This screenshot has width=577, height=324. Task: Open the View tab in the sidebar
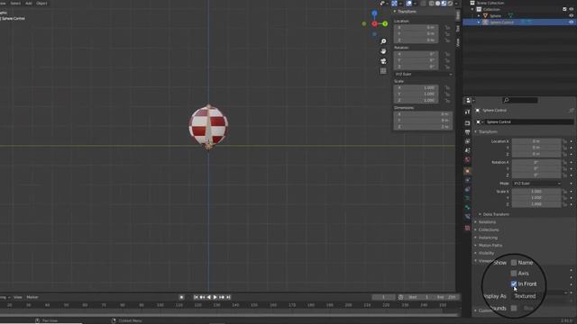(458, 42)
